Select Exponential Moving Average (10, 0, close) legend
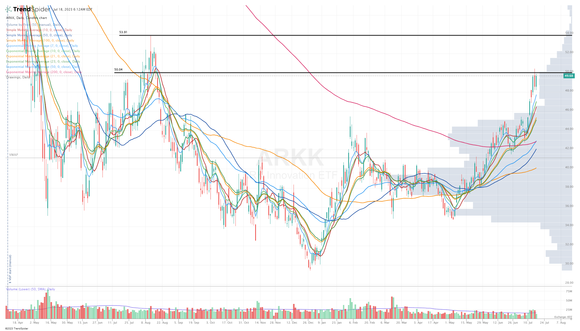Image resolution: width=580 pixels, height=331 pixels. coord(43,51)
